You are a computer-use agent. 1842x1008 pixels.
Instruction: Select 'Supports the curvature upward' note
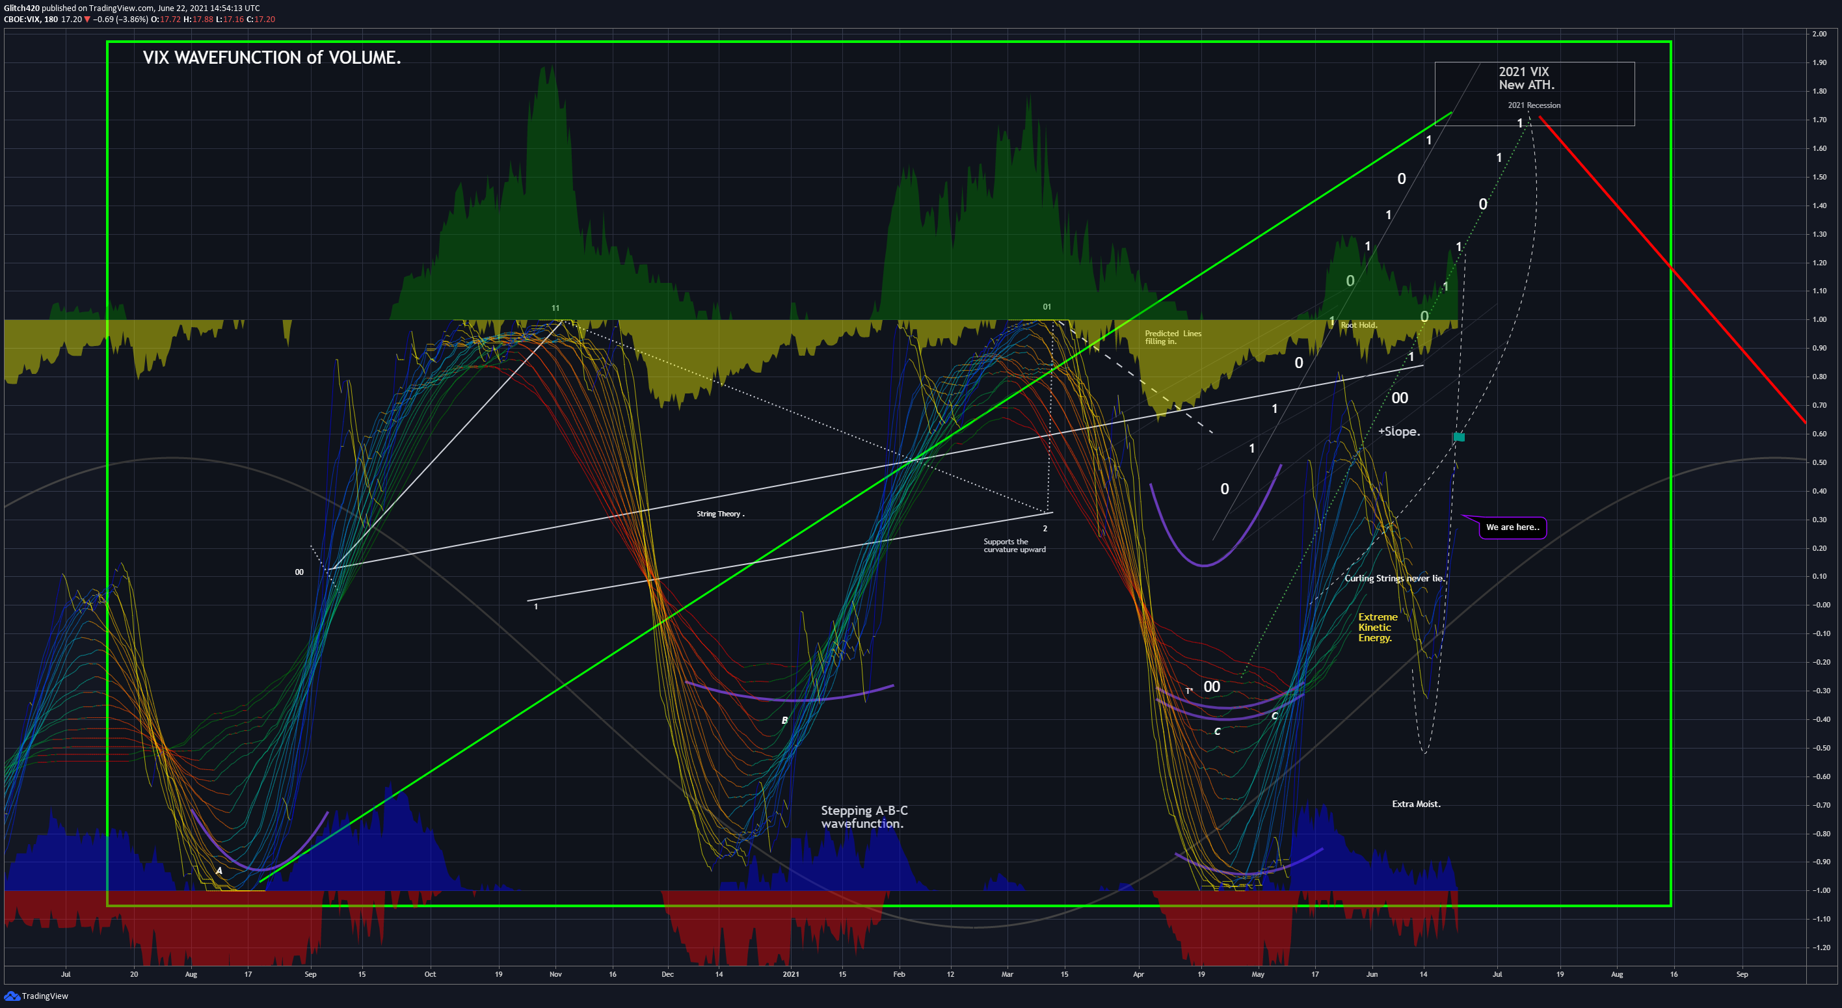[1014, 546]
